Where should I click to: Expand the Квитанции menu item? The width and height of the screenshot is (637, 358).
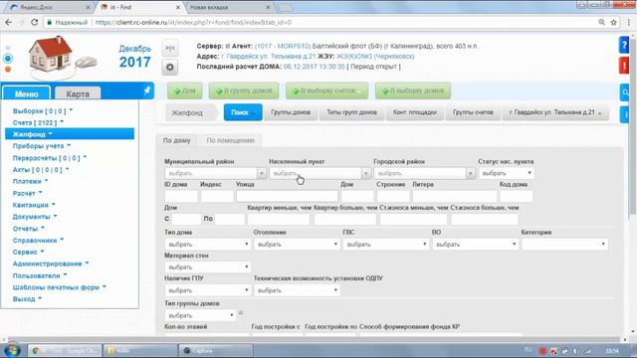point(34,205)
